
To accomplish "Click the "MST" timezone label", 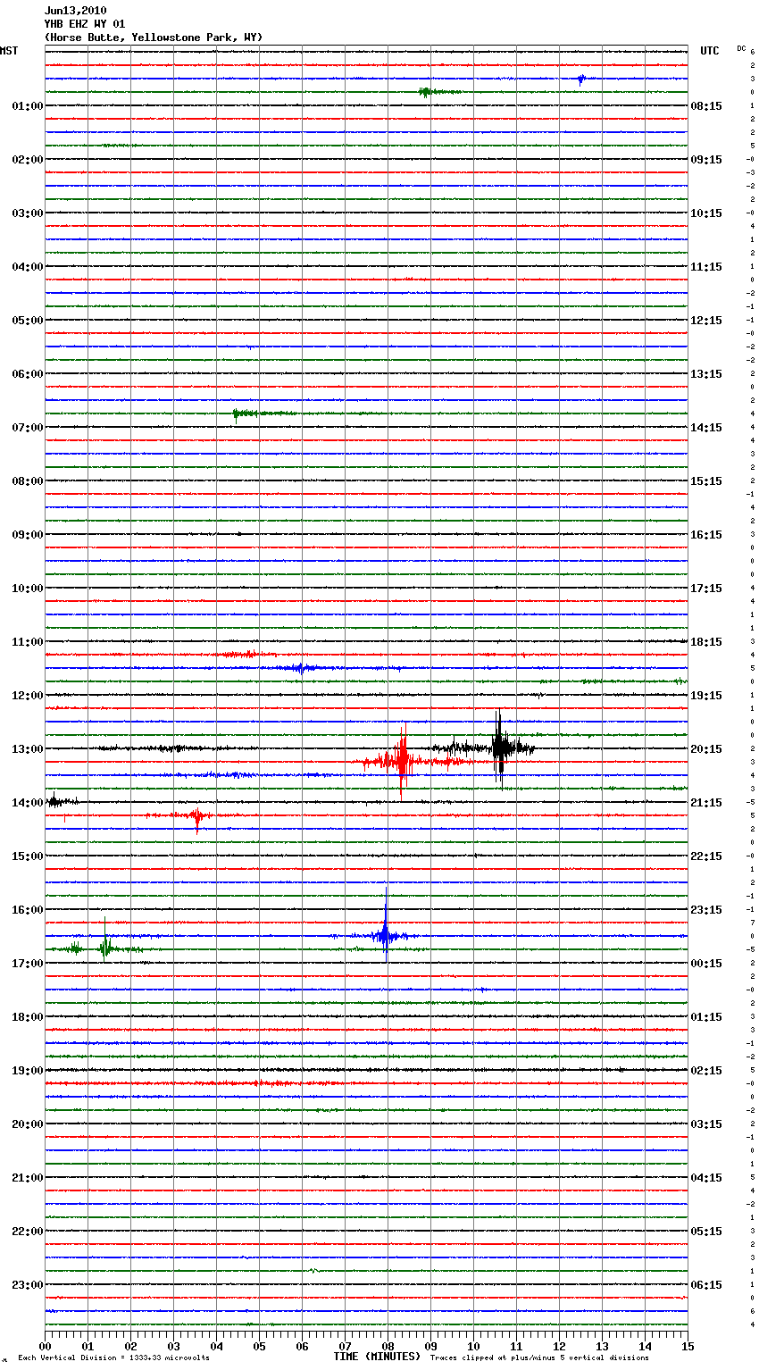I will click(9, 51).
